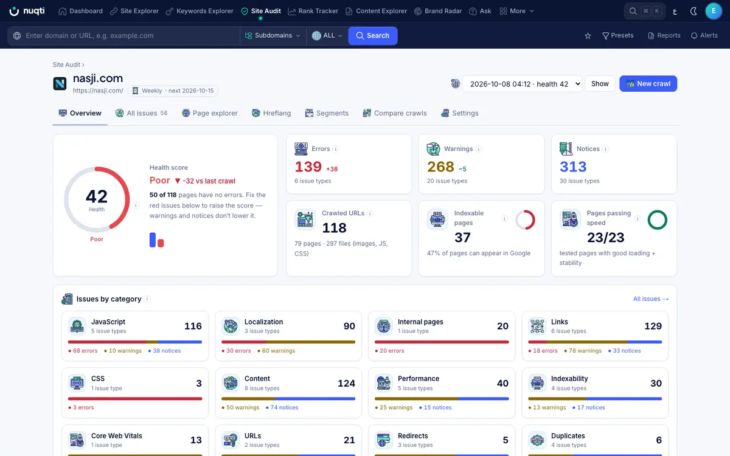Click the nuqti logo icon

pos(14,11)
